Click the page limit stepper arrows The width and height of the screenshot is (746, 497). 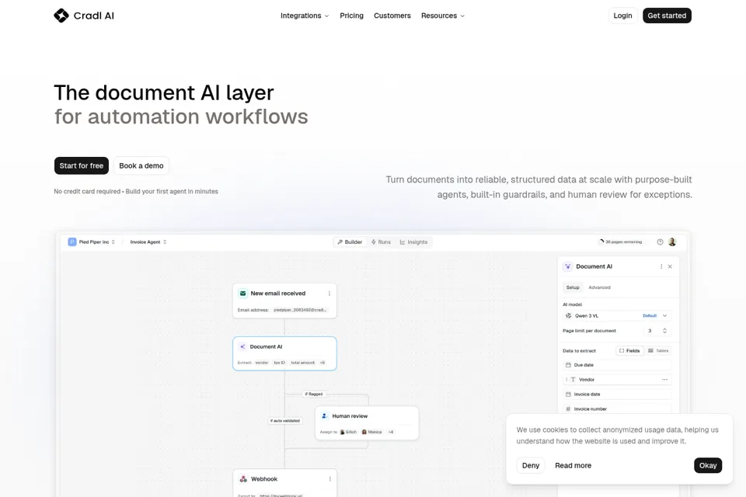click(664, 331)
